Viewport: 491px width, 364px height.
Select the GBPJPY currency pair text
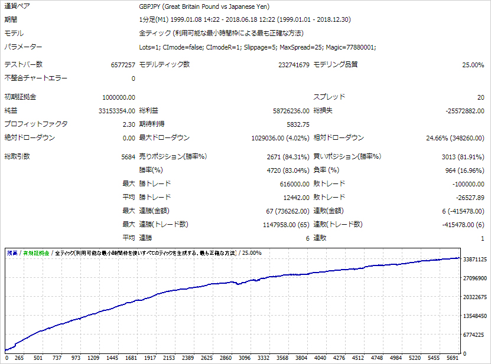tap(204, 6)
